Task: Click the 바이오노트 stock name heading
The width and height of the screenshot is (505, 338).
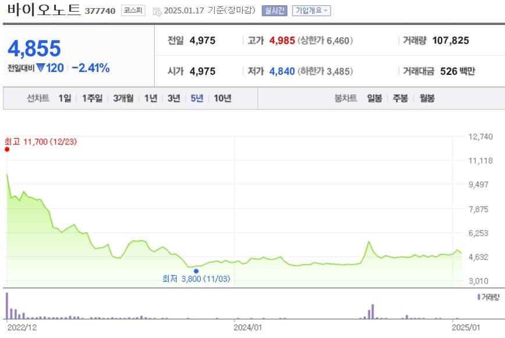Action: coord(44,10)
